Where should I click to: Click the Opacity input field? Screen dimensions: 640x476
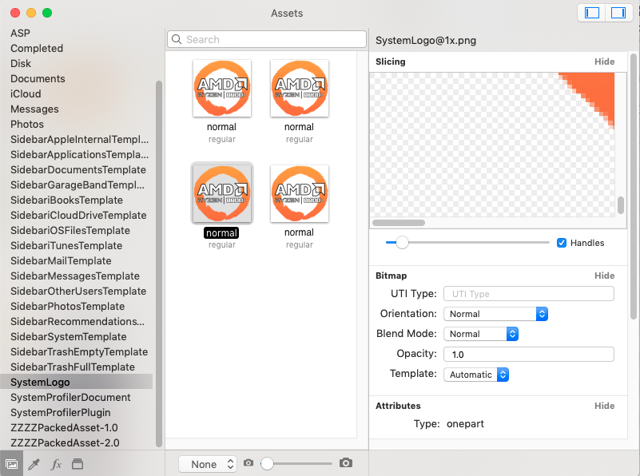point(530,354)
